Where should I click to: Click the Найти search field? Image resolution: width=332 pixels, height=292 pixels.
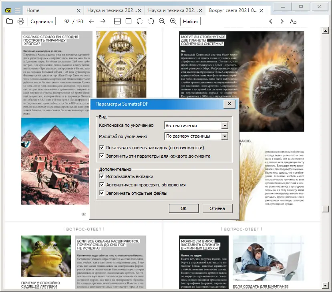[x=232, y=21]
